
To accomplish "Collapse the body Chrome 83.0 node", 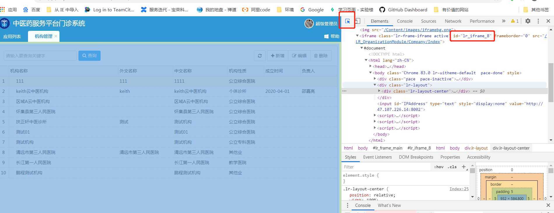I will point(371,73).
